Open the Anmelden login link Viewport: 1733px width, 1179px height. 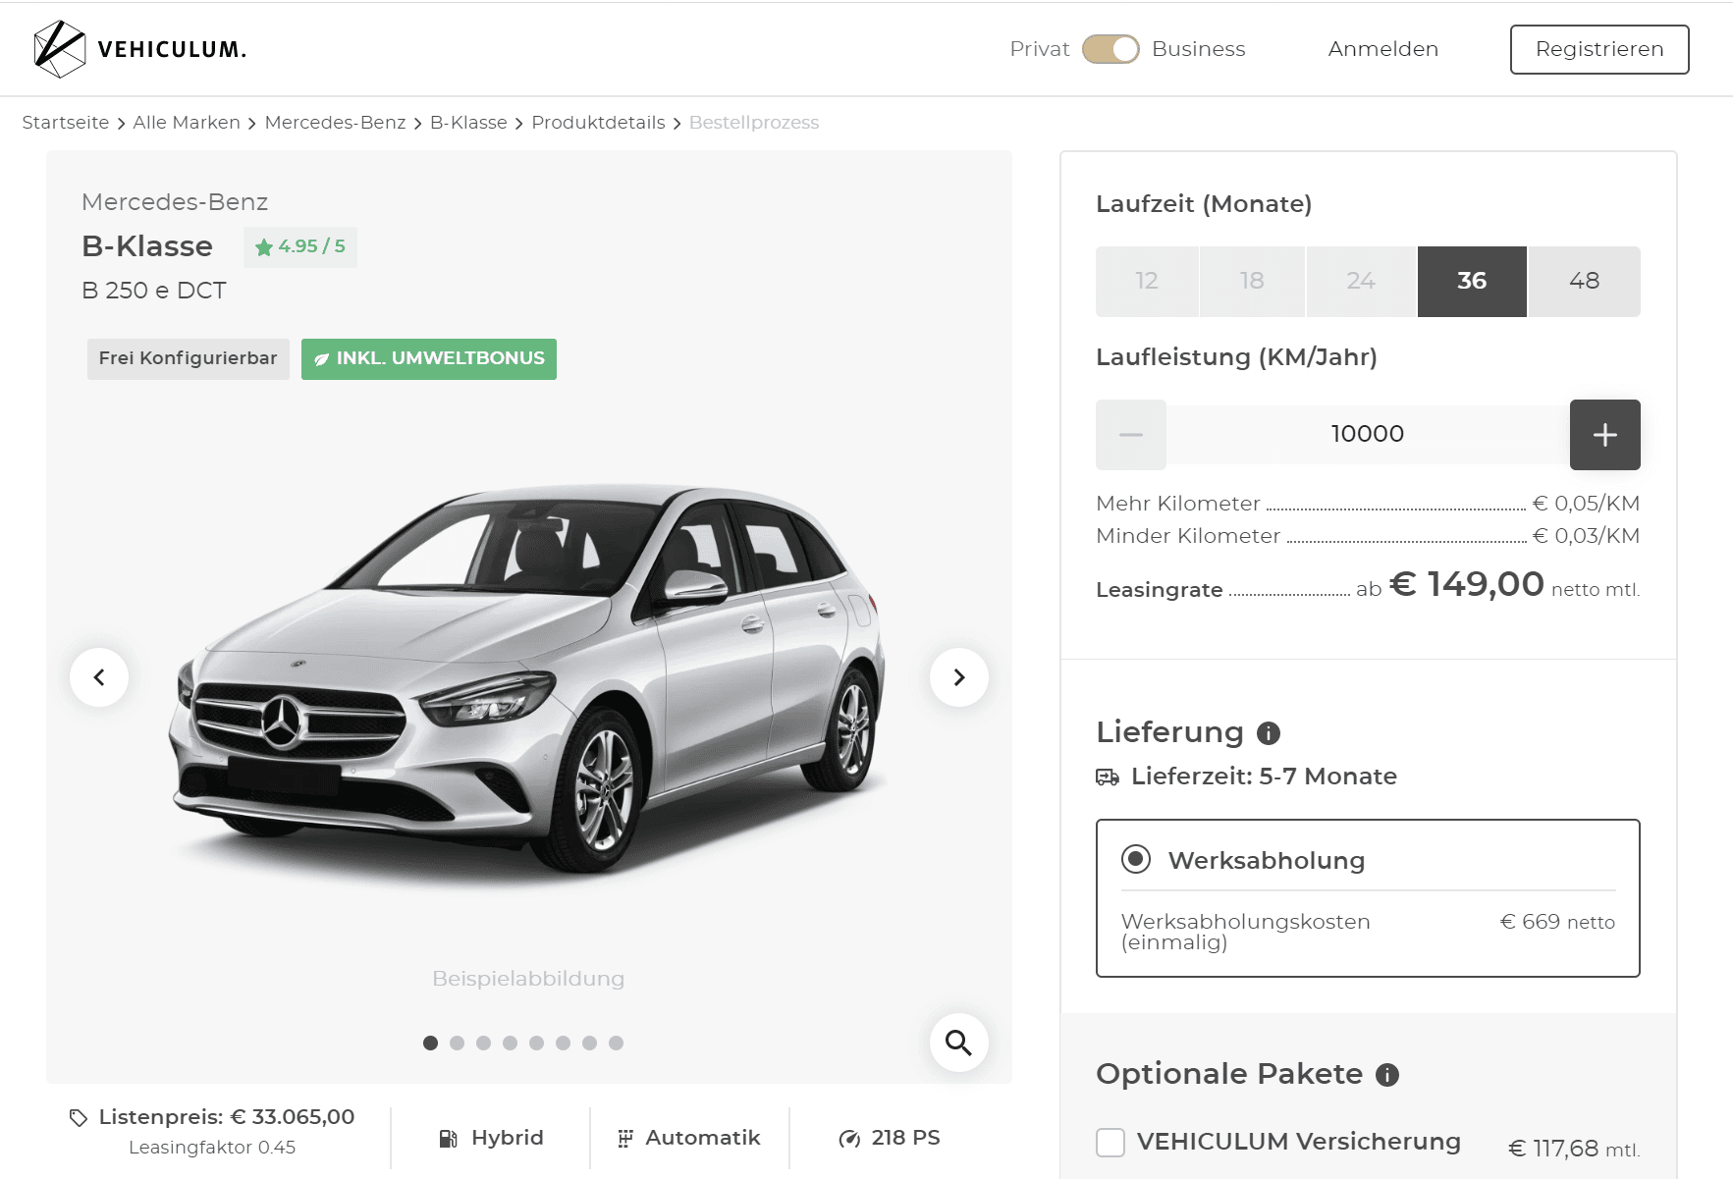1382,49
